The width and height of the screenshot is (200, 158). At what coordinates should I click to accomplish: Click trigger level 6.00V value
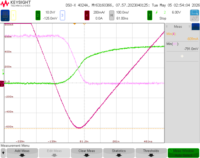click(x=176, y=12)
